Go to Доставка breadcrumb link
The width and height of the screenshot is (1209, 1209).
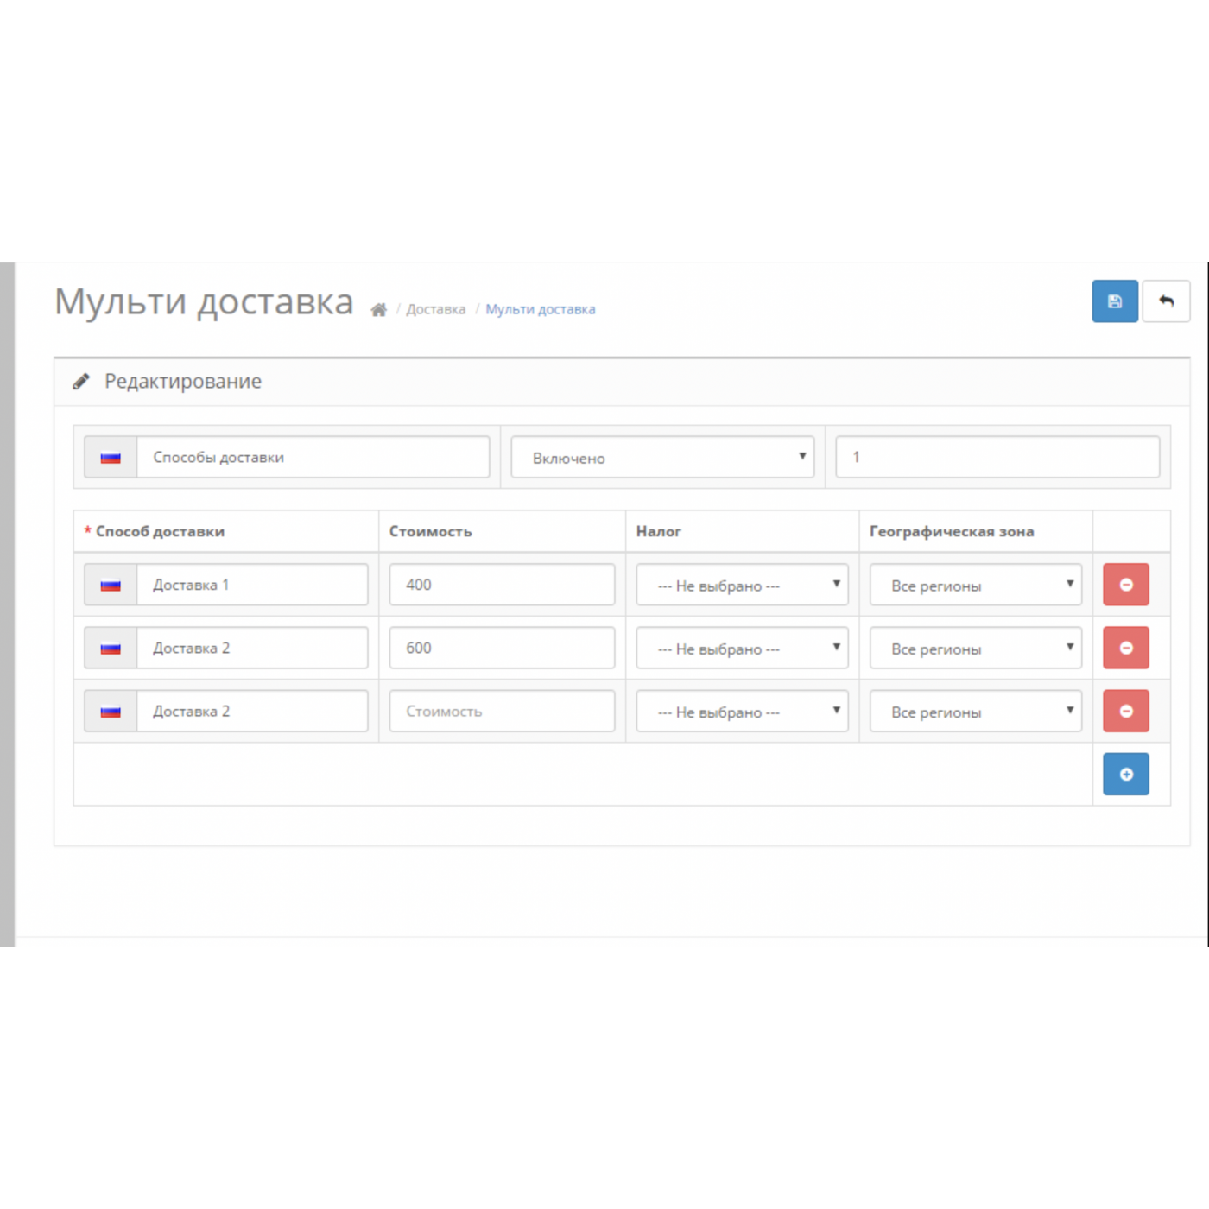[x=435, y=309]
